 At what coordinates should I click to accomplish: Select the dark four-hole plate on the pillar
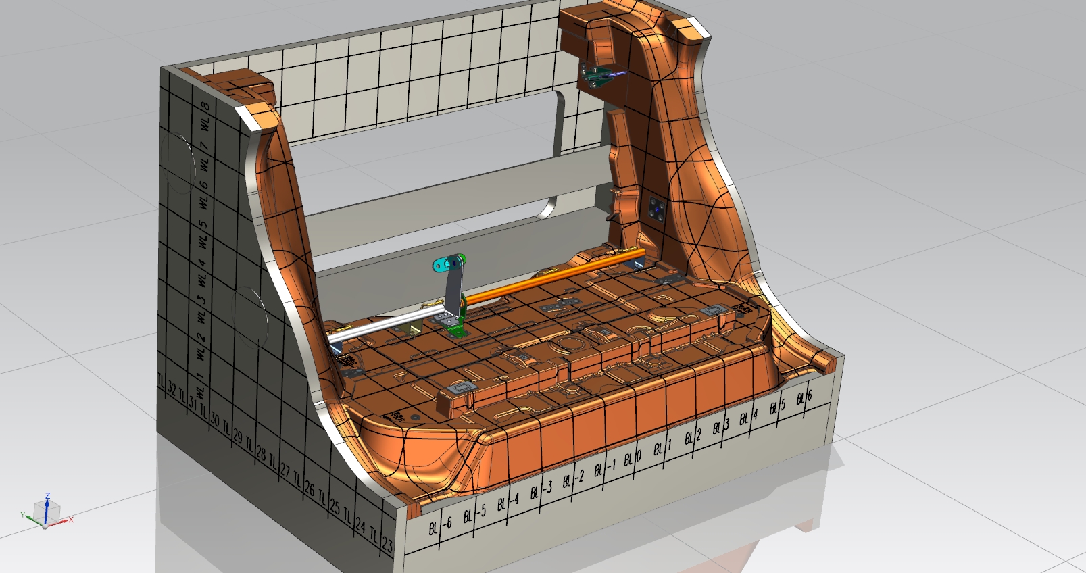coord(657,210)
